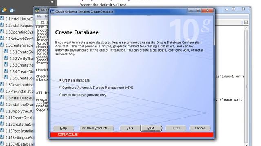
Task: Open sub-bookmark 1.5.4CreateDi
Action: coord(21,72)
